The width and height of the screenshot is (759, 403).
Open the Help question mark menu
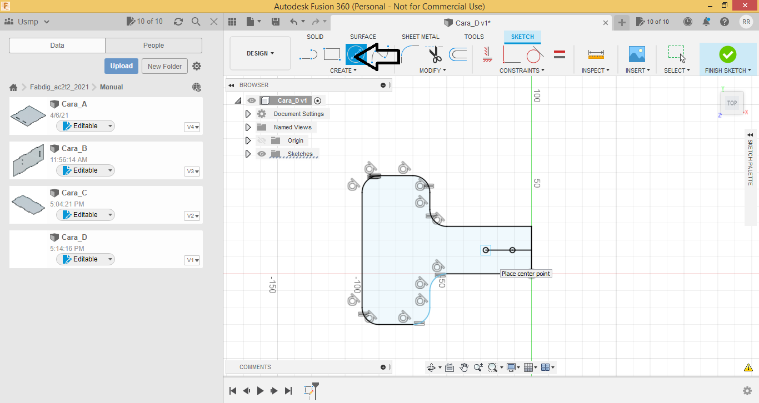coord(725,22)
